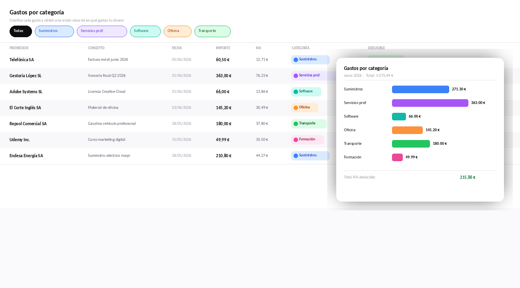The image size is (520, 288).
Task: Click the purple Servicios prof. chart bar
Action: click(430, 103)
